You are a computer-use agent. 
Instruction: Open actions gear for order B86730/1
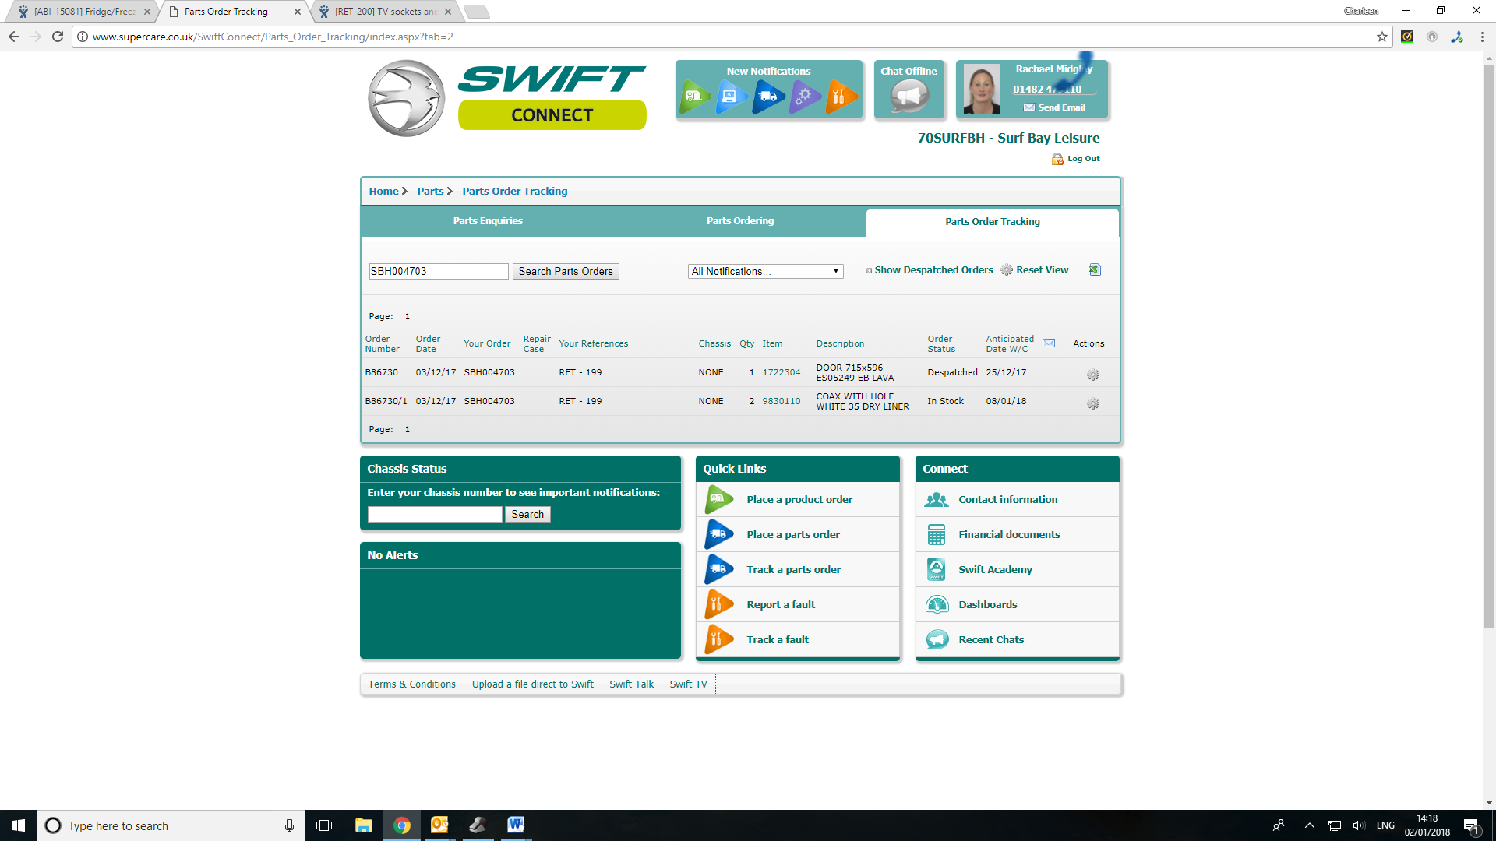point(1093,403)
